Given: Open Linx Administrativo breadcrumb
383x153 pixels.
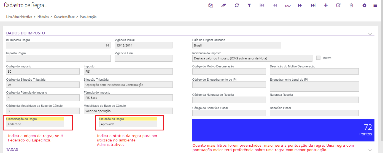Looking at the screenshot, I should click(x=19, y=17).
